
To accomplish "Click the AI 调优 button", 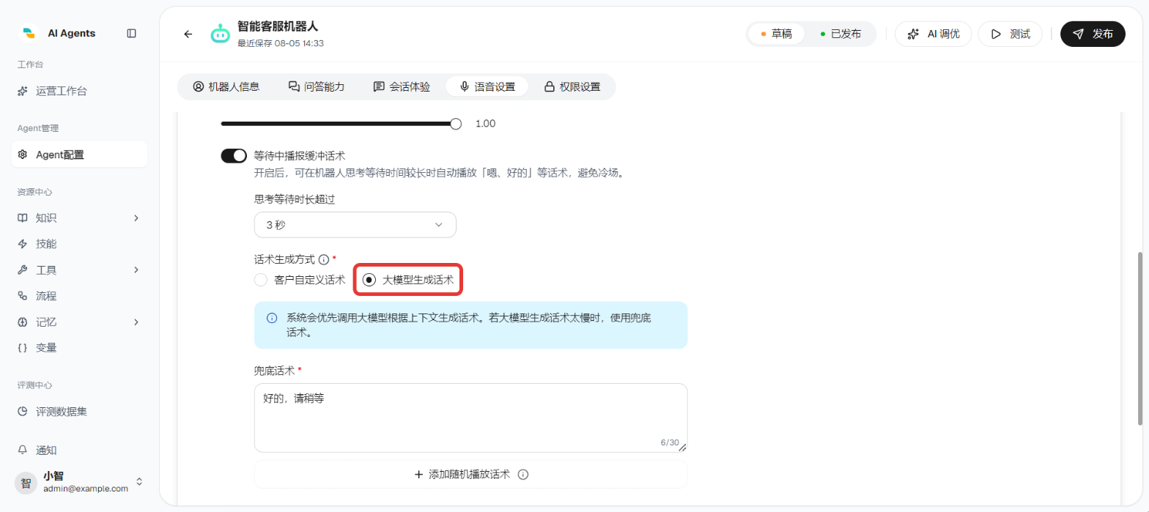I will coord(933,34).
